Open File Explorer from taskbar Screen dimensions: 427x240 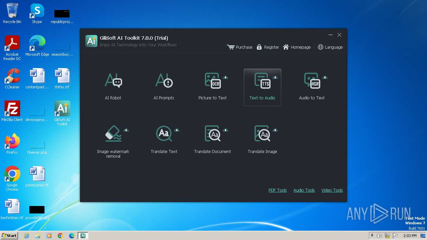tap(38, 236)
